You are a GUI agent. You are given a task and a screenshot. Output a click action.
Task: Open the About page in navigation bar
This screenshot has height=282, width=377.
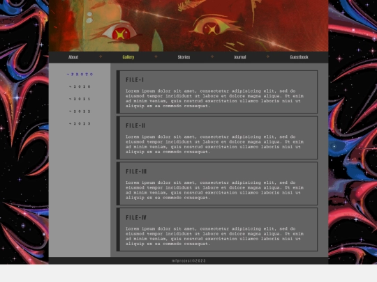coord(73,57)
